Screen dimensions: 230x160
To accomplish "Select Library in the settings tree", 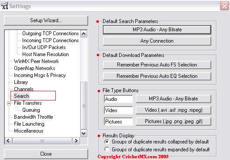I will click(21, 82).
